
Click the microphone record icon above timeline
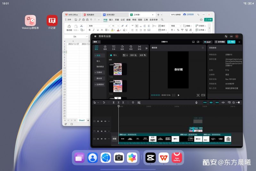[196, 102]
